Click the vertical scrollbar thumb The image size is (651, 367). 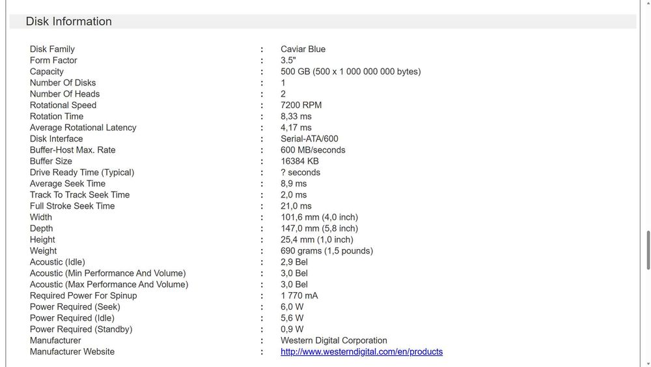pos(648,250)
